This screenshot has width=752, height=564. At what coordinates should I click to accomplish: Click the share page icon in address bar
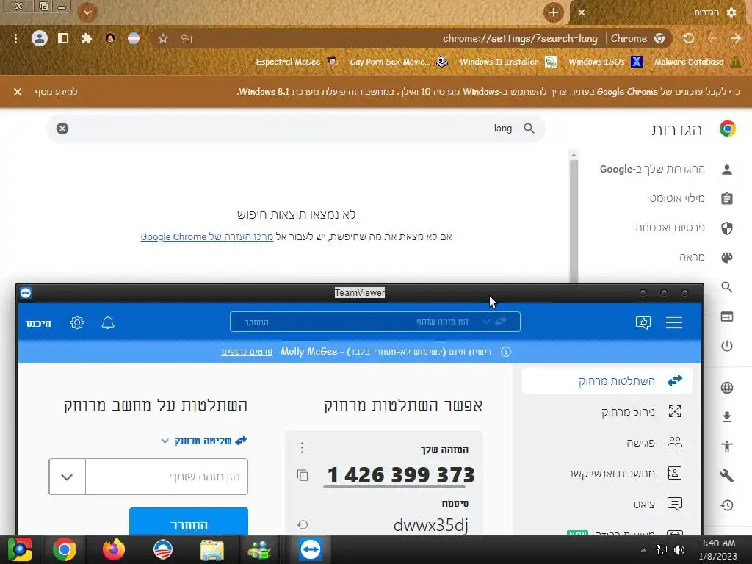[186, 38]
